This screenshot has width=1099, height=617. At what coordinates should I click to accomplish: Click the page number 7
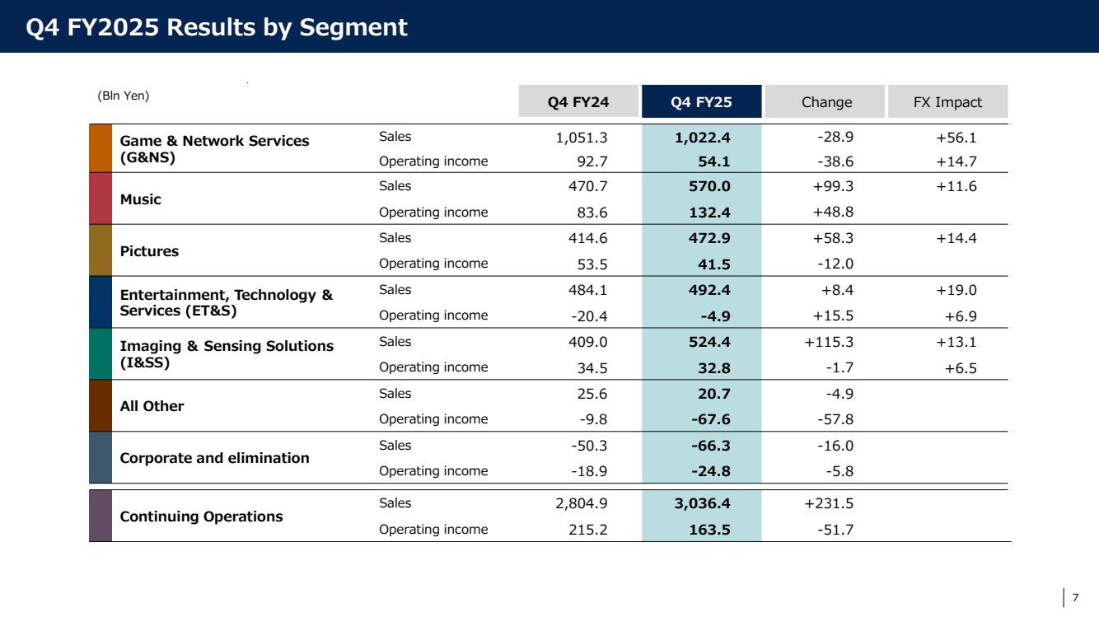pos(1075,598)
